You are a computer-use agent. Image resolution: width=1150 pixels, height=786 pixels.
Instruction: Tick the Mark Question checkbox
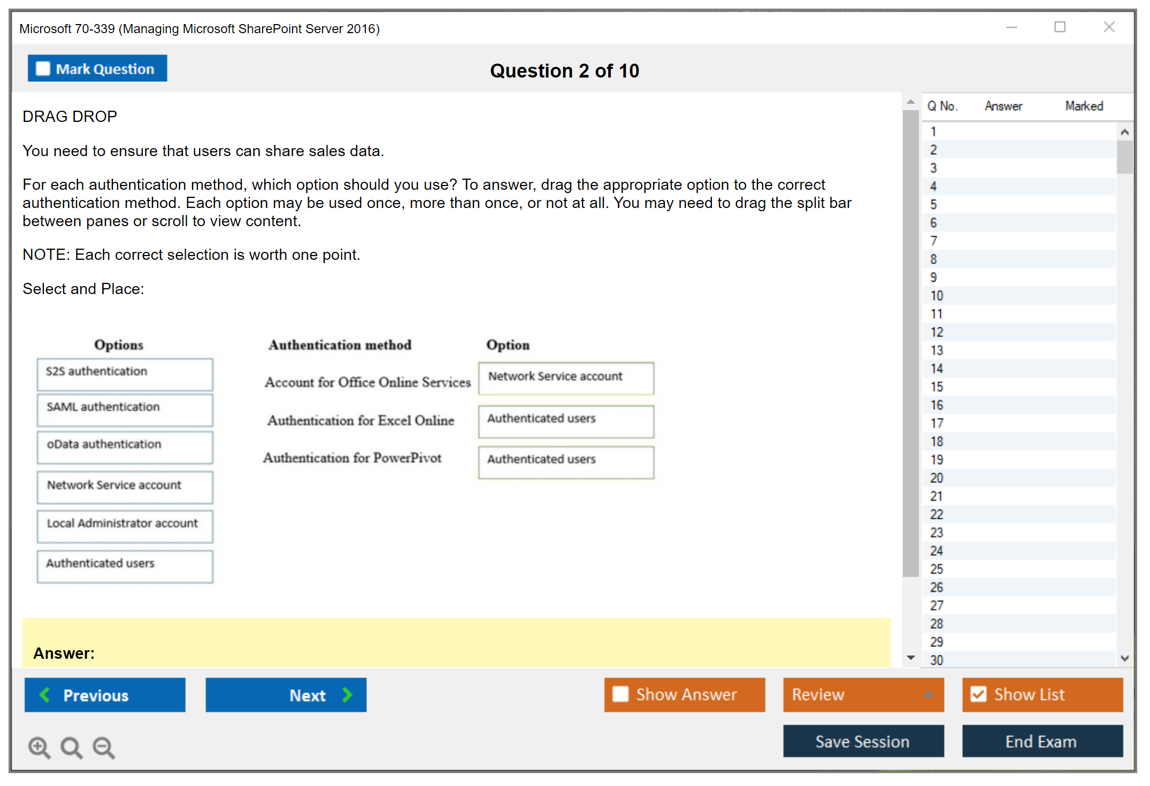click(x=43, y=69)
